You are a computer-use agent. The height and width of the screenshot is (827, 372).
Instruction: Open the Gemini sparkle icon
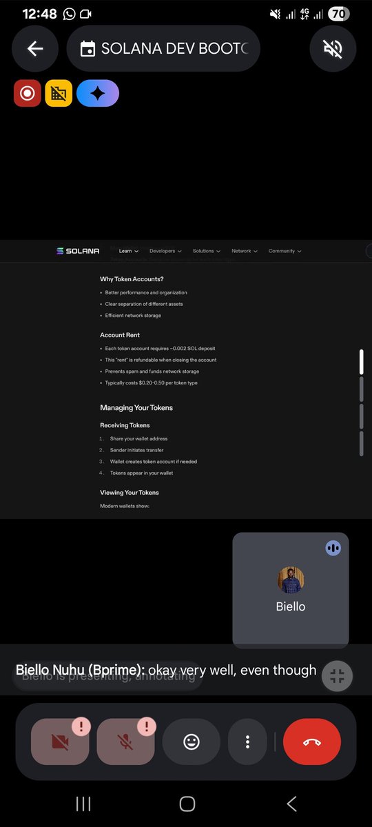point(98,93)
